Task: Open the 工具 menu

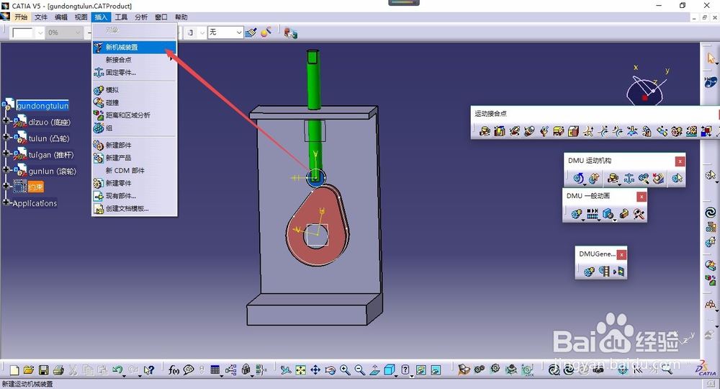Action: [x=121, y=17]
